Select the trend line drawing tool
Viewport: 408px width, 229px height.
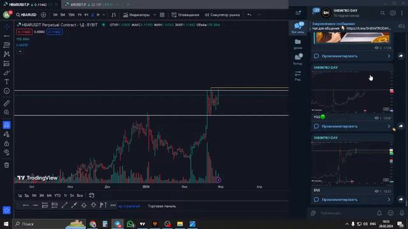point(6,36)
